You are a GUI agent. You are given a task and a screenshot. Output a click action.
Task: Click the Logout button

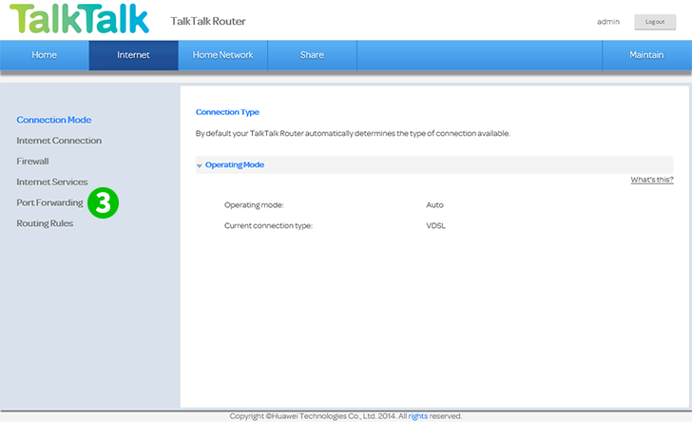[655, 22]
